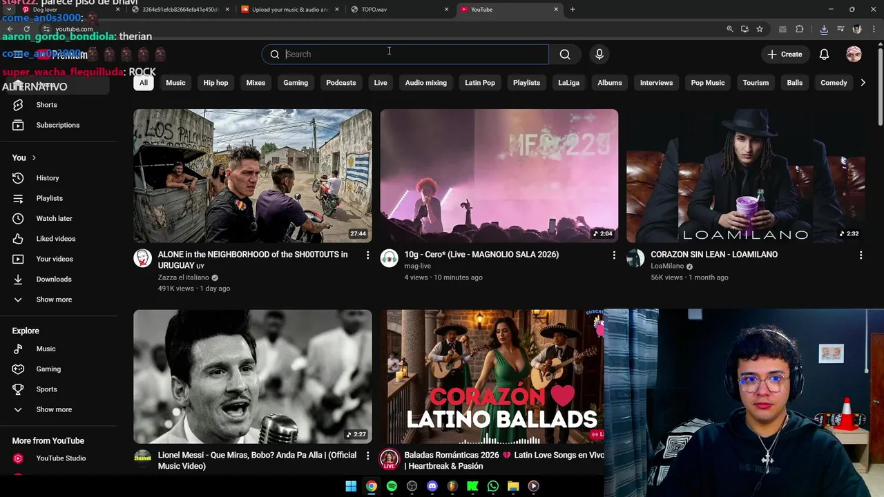Open Discord from the taskbar
Image resolution: width=884 pixels, height=497 pixels.
432,486
